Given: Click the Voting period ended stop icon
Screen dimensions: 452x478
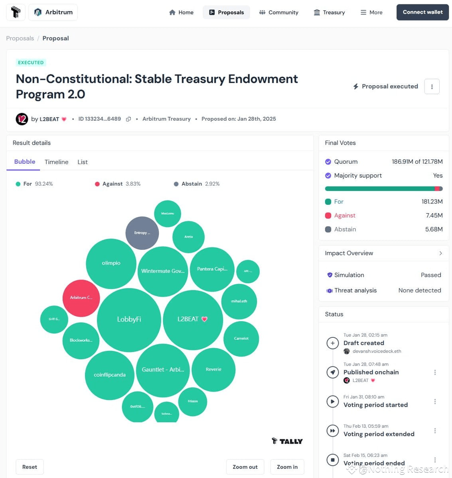Looking at the screenshot, I should (332, 460).
